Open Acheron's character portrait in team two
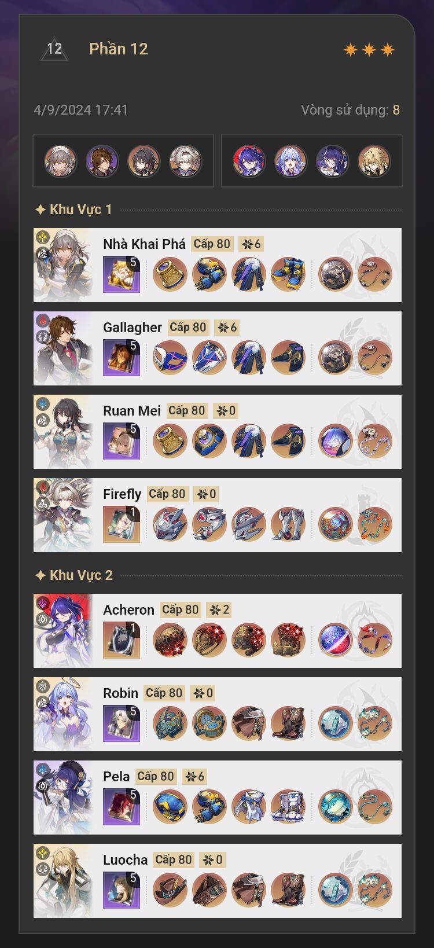 pos(249,161)
